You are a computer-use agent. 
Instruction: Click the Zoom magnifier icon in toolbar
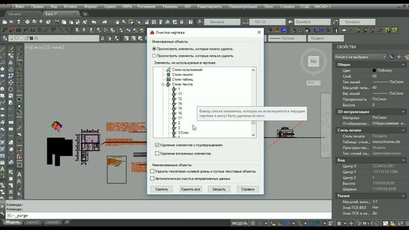click(124, 22)
